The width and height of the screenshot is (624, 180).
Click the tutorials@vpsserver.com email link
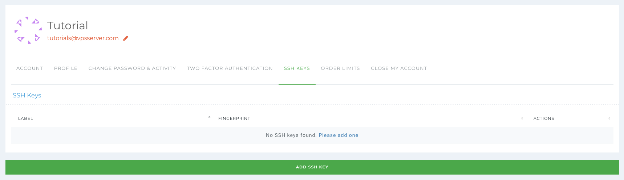coord(83,38)
